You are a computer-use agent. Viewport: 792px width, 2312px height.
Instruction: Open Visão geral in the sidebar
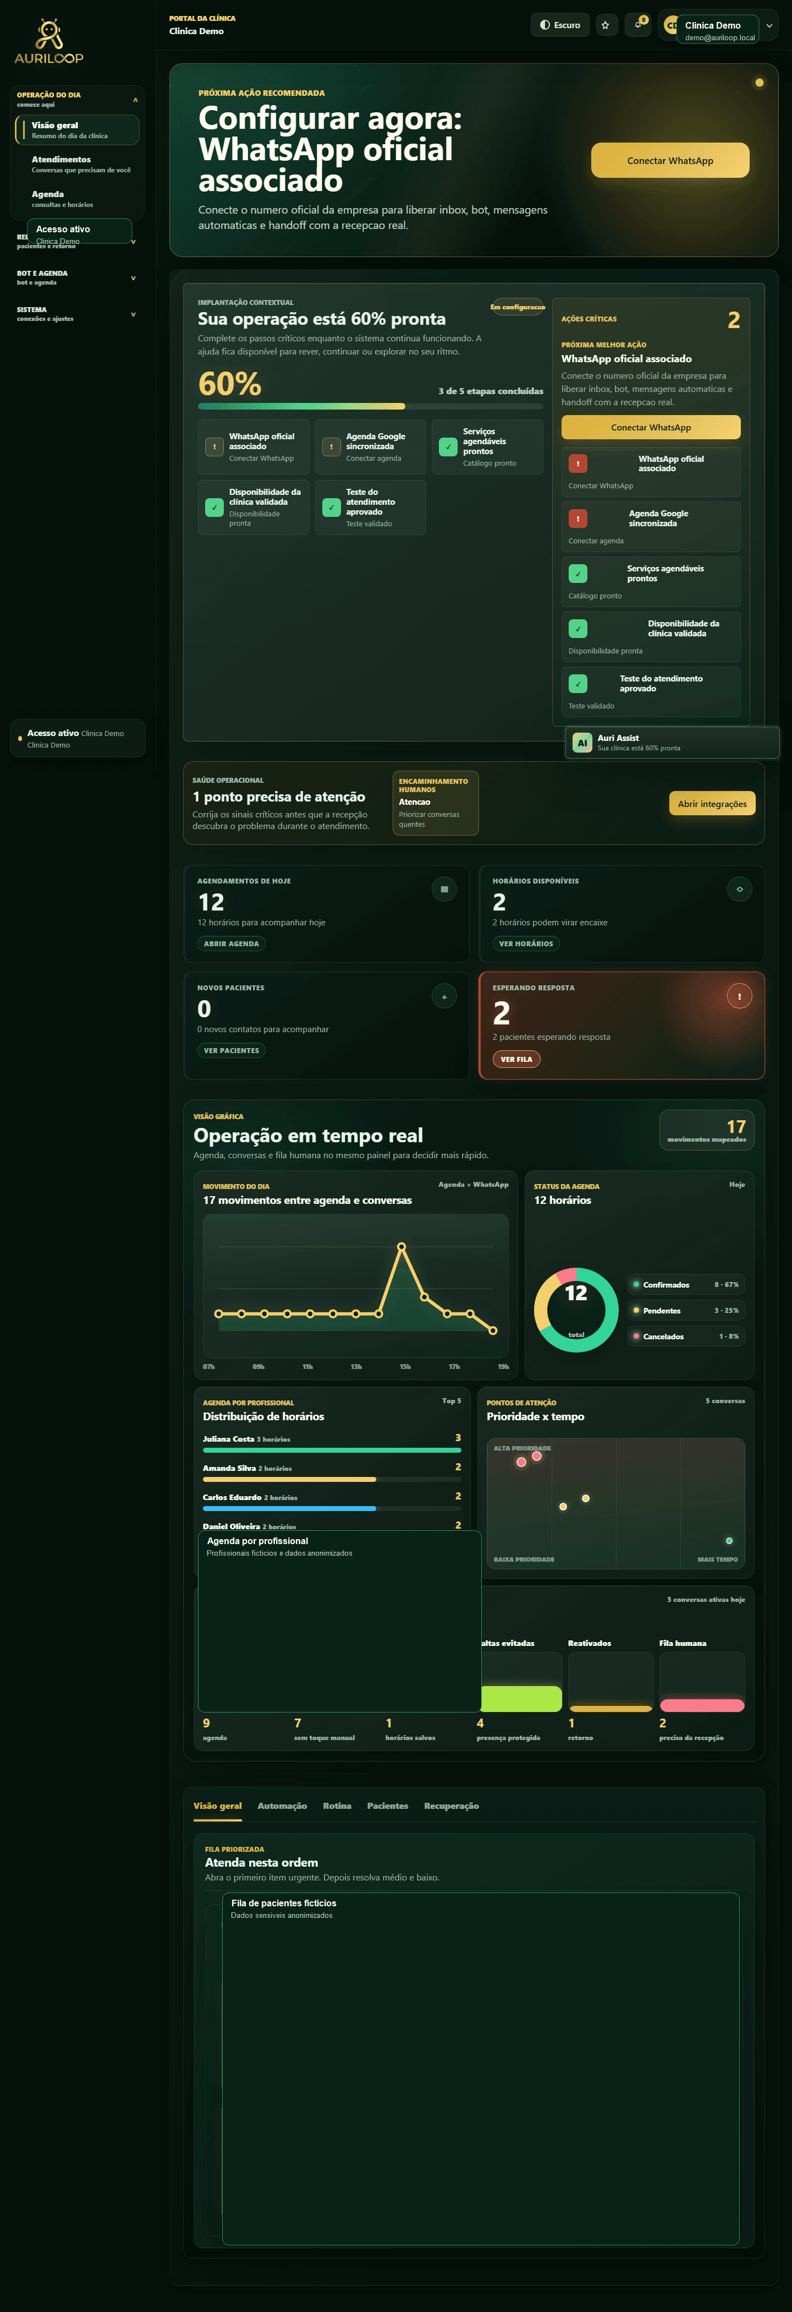tap(77, 130)
